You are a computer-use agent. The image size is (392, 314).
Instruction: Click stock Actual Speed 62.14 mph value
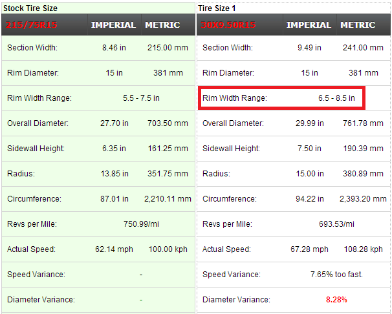click(115, 249)
